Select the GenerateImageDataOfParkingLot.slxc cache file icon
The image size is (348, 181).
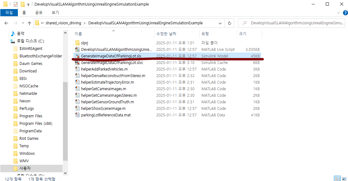click(x=77, y=62)
